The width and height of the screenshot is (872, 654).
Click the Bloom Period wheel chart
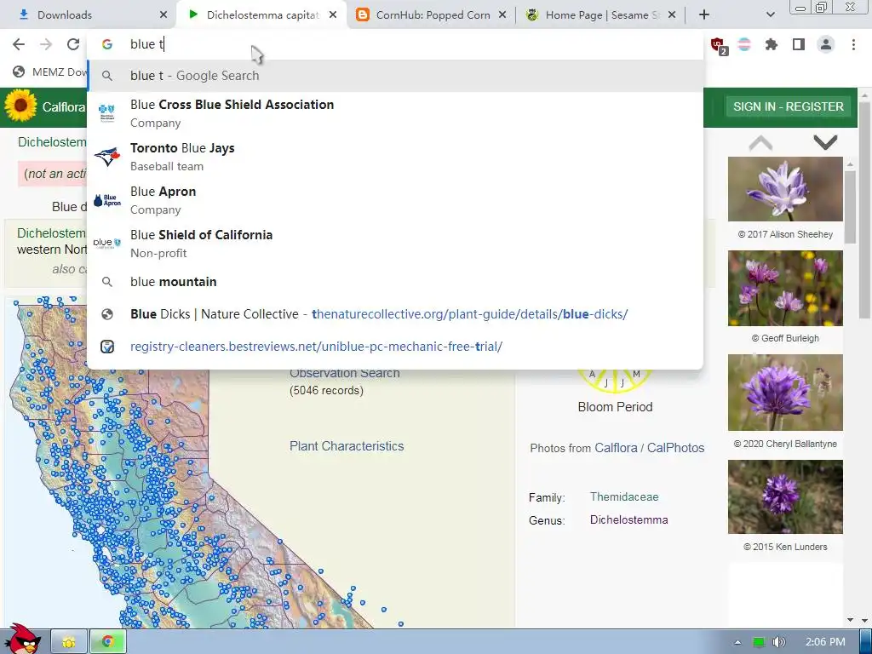click(615, 381)
